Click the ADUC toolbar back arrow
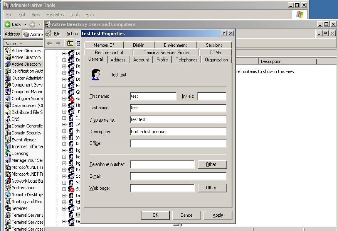Viewport: 338px width, 231px height. 50,43
